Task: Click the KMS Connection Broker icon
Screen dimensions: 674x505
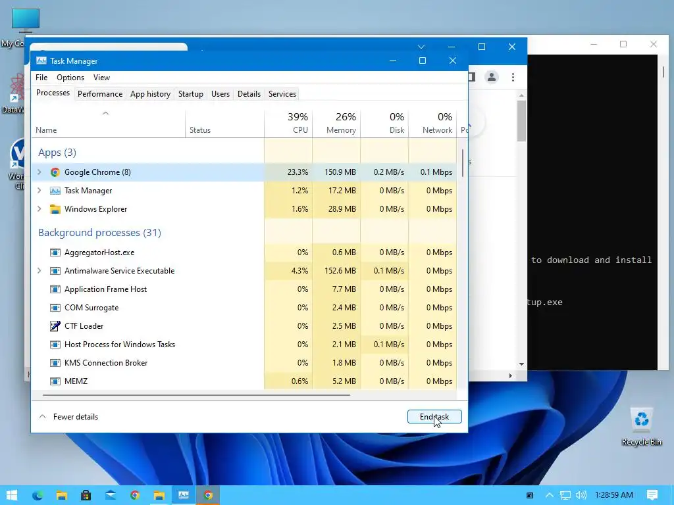Action: click(55, 363)
